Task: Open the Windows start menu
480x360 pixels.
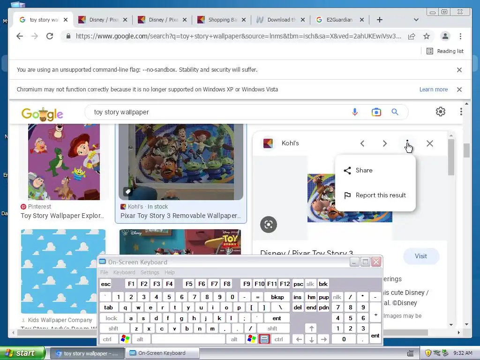Action: coord(22,353)
